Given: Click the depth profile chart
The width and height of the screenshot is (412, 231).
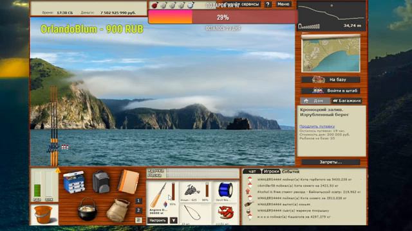Looking at the screenshot, I should [x=332, y=16].
